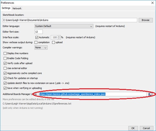Expand the Compiler warnings dropdown
This screenshot has width=156, height=131.
(x=41, y=48)
